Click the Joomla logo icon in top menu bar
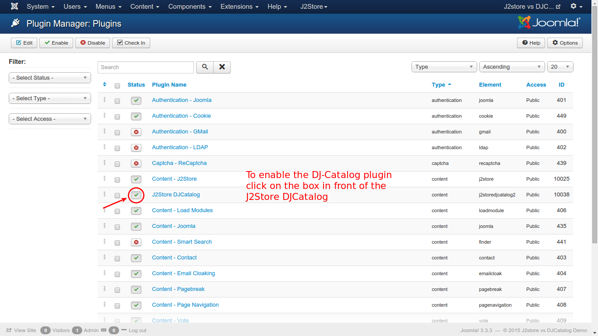Image resolution: width=598 pixels, height=336 pixels. [14, 7]
